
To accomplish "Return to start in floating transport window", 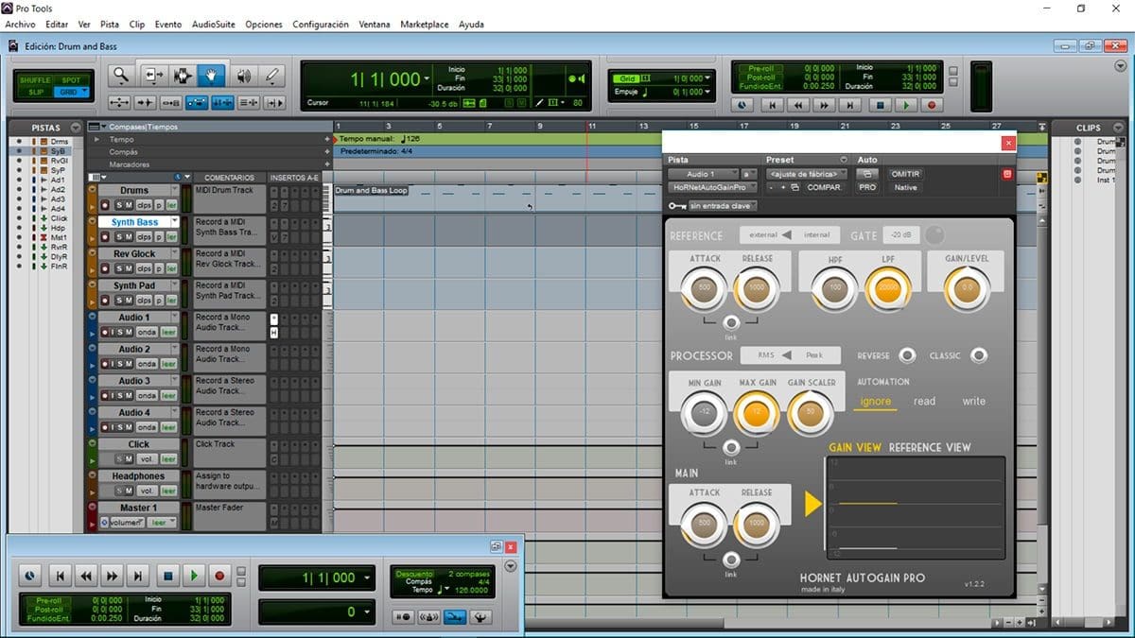I will pyautogui.click(x=60, y=576).
